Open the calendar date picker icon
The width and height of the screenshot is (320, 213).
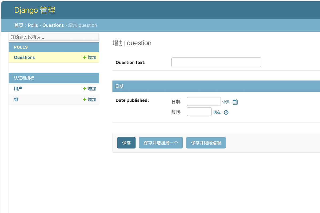[x=235, y=102]
